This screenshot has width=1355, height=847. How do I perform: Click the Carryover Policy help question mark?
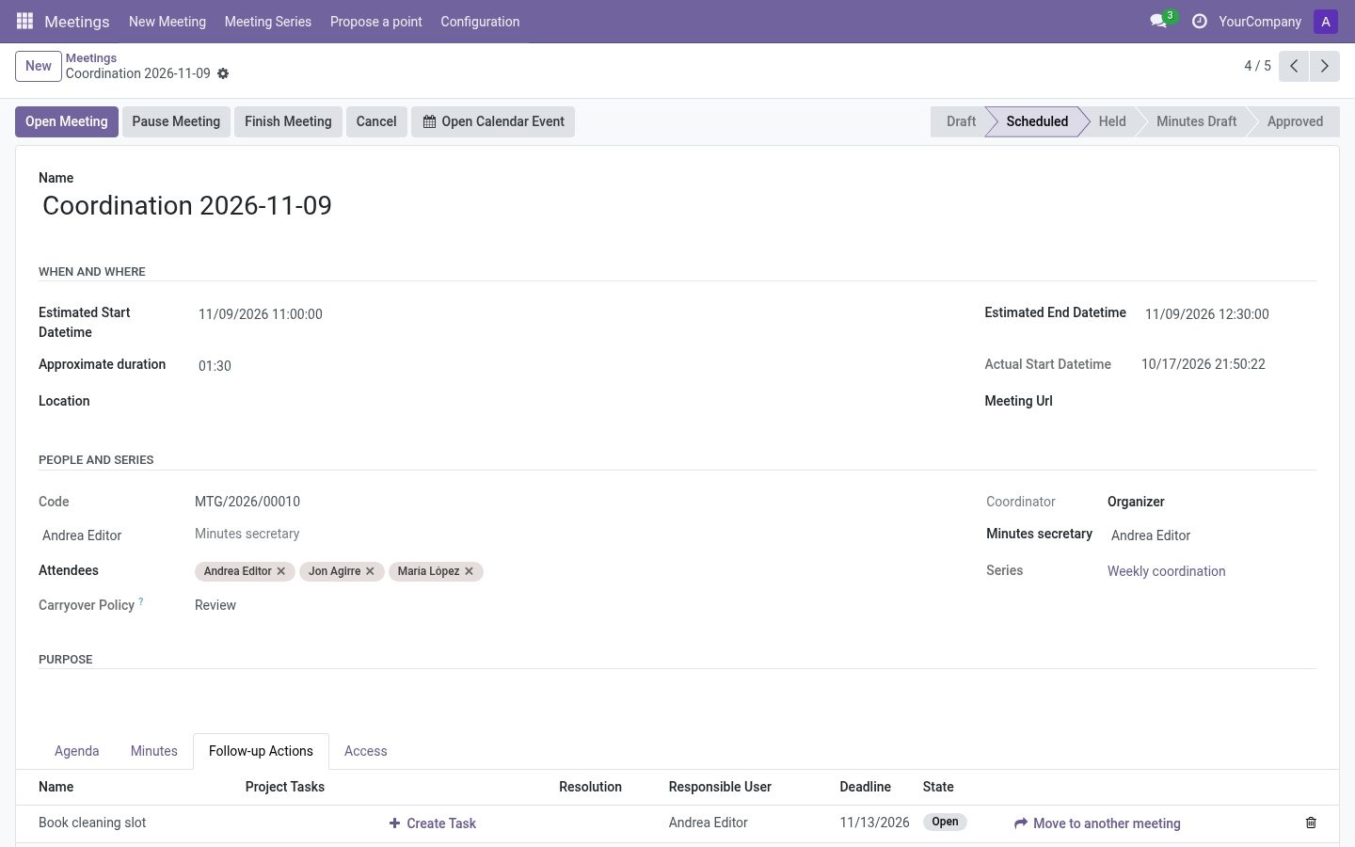tap(141, 600)
